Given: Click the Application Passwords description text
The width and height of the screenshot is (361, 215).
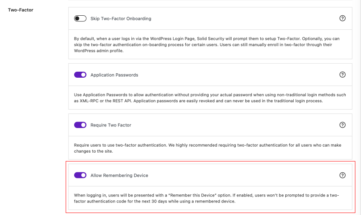Looking at the screenshot, I should pyautogui.click(x=210, y=98).
